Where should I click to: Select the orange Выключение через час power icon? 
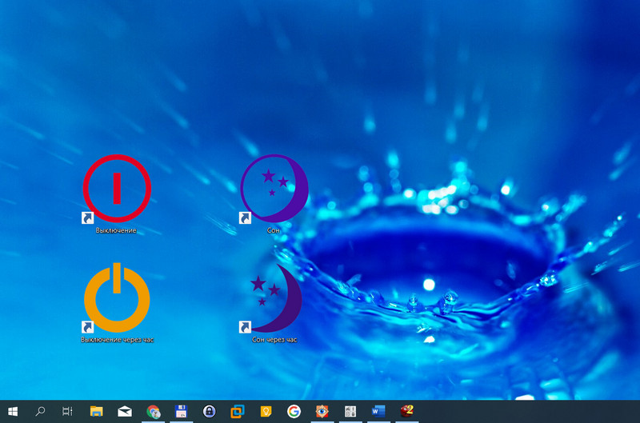[117, 297]
